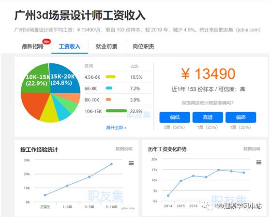The height and width of the screenshot is (218, 270).
Task: Open the 最新招聘 tab
Action: 32,46
